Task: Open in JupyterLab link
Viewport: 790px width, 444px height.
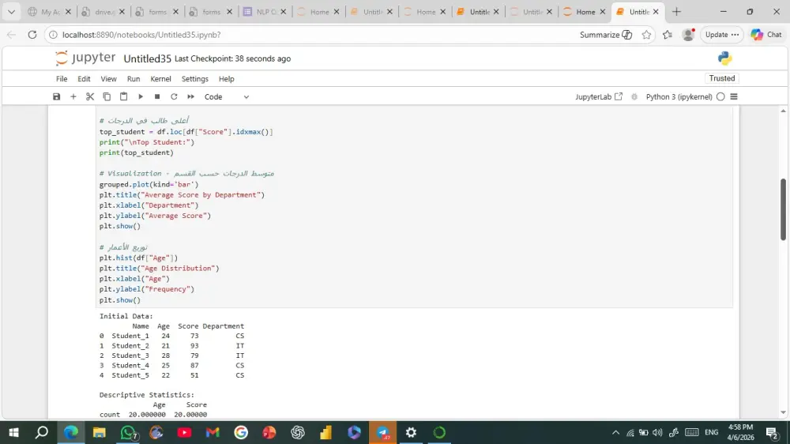Action: click(599, 96)
